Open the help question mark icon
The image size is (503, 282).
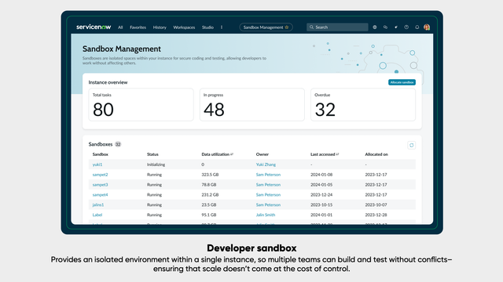(406, 27)
